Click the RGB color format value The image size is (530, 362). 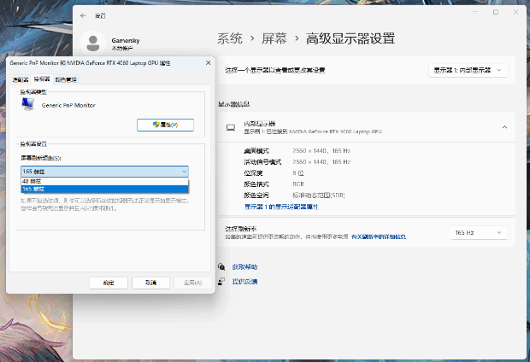[298, 184]
